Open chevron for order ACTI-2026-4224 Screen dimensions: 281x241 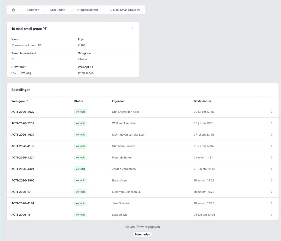(x=271, y=158)
